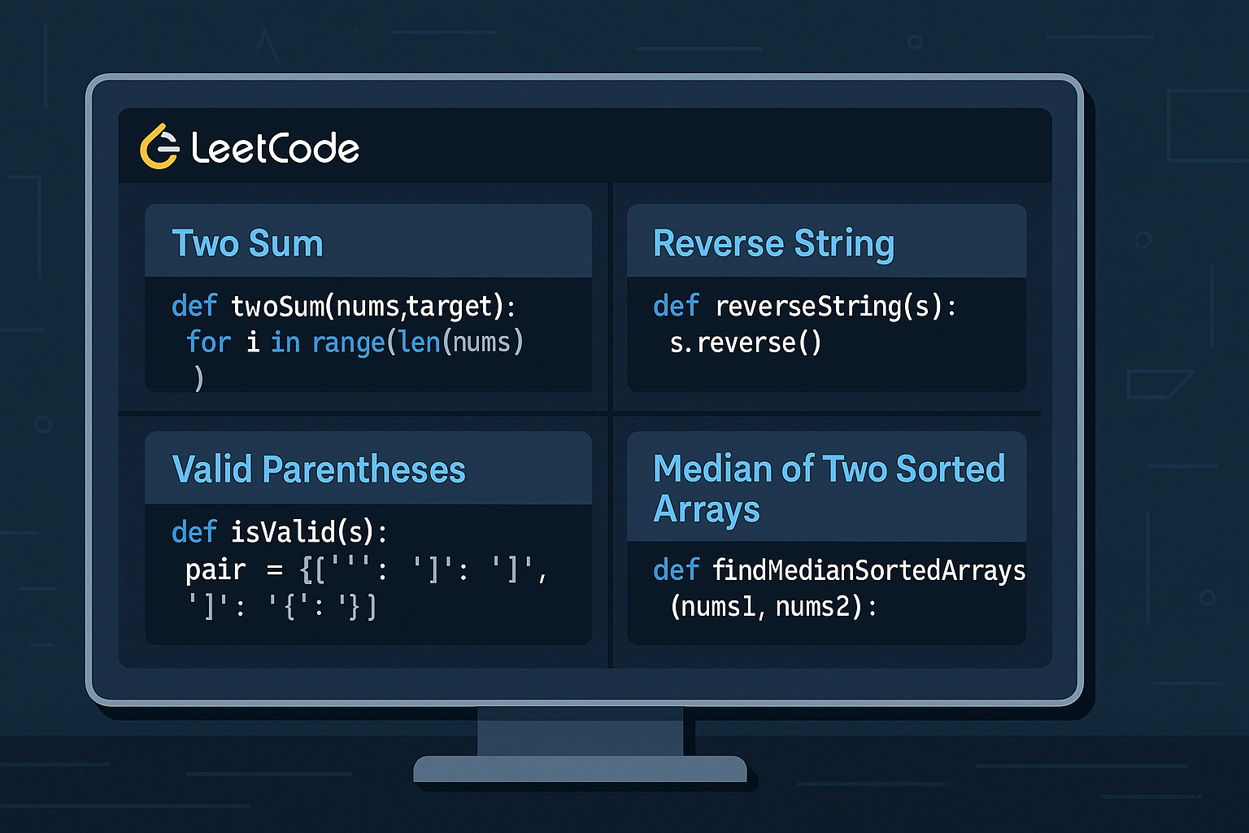Click the def twoSum(nums,target) code line
This screenshot has width=1249, height=833.
(x=343, y=307)
